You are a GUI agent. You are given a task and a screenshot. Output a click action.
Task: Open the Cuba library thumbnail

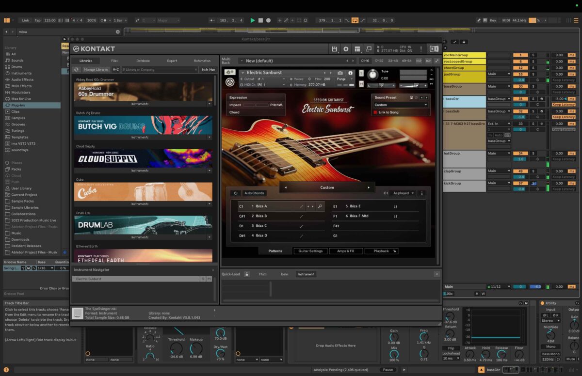pos(143,191)
